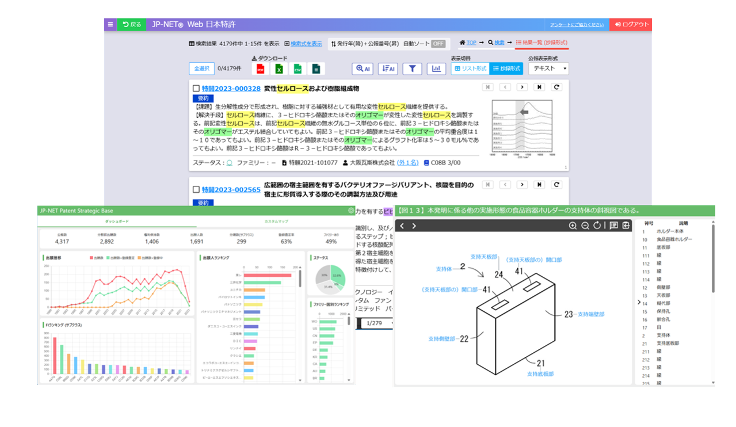
Task: Click the 戻る button
Action: click(x=131, y=24)
